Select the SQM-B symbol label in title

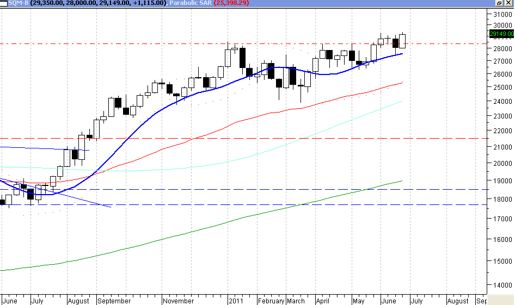click(18, 3)
